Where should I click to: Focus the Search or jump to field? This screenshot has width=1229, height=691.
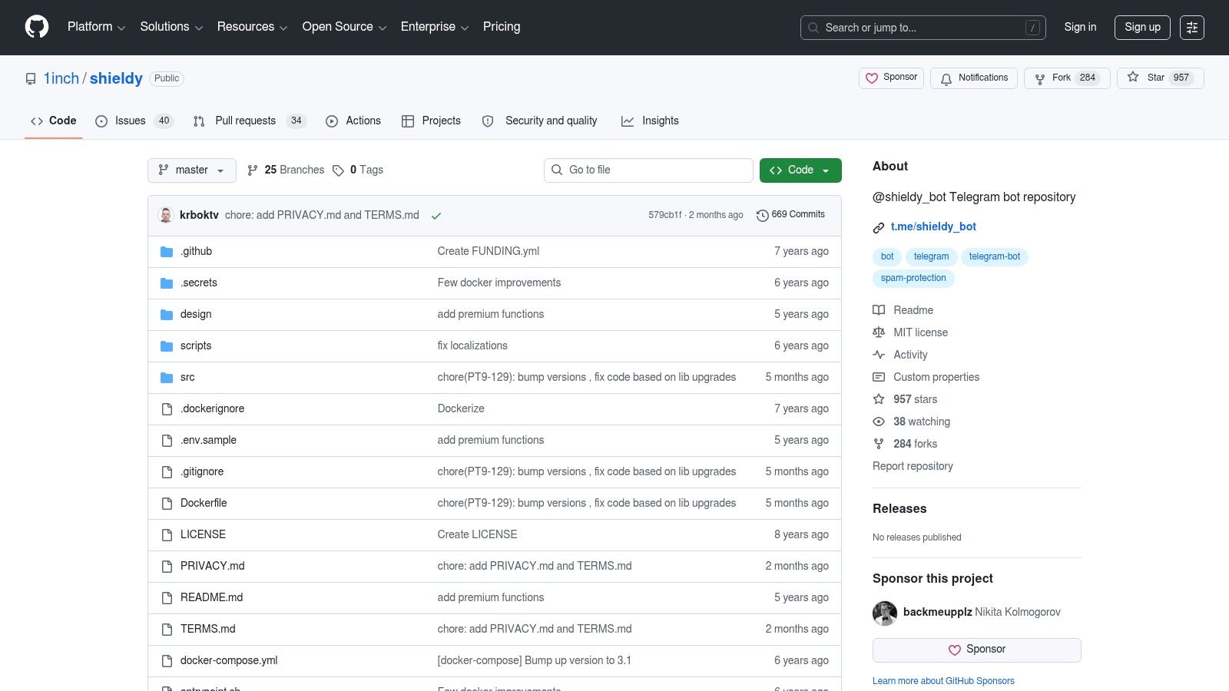(923, 28)
